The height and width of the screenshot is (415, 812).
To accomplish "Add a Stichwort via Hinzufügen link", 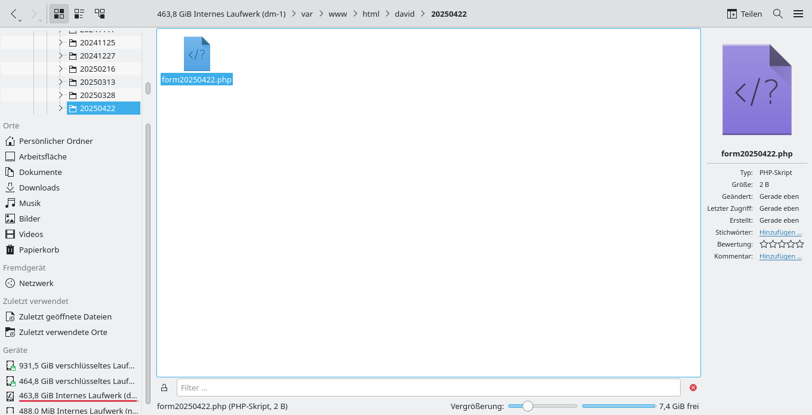I will 780,232.
